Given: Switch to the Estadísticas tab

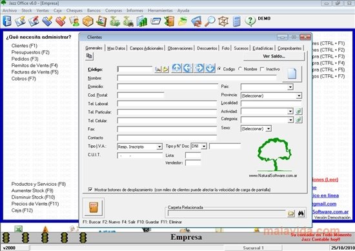Looking at the screenshot, I should coord(263,48).
